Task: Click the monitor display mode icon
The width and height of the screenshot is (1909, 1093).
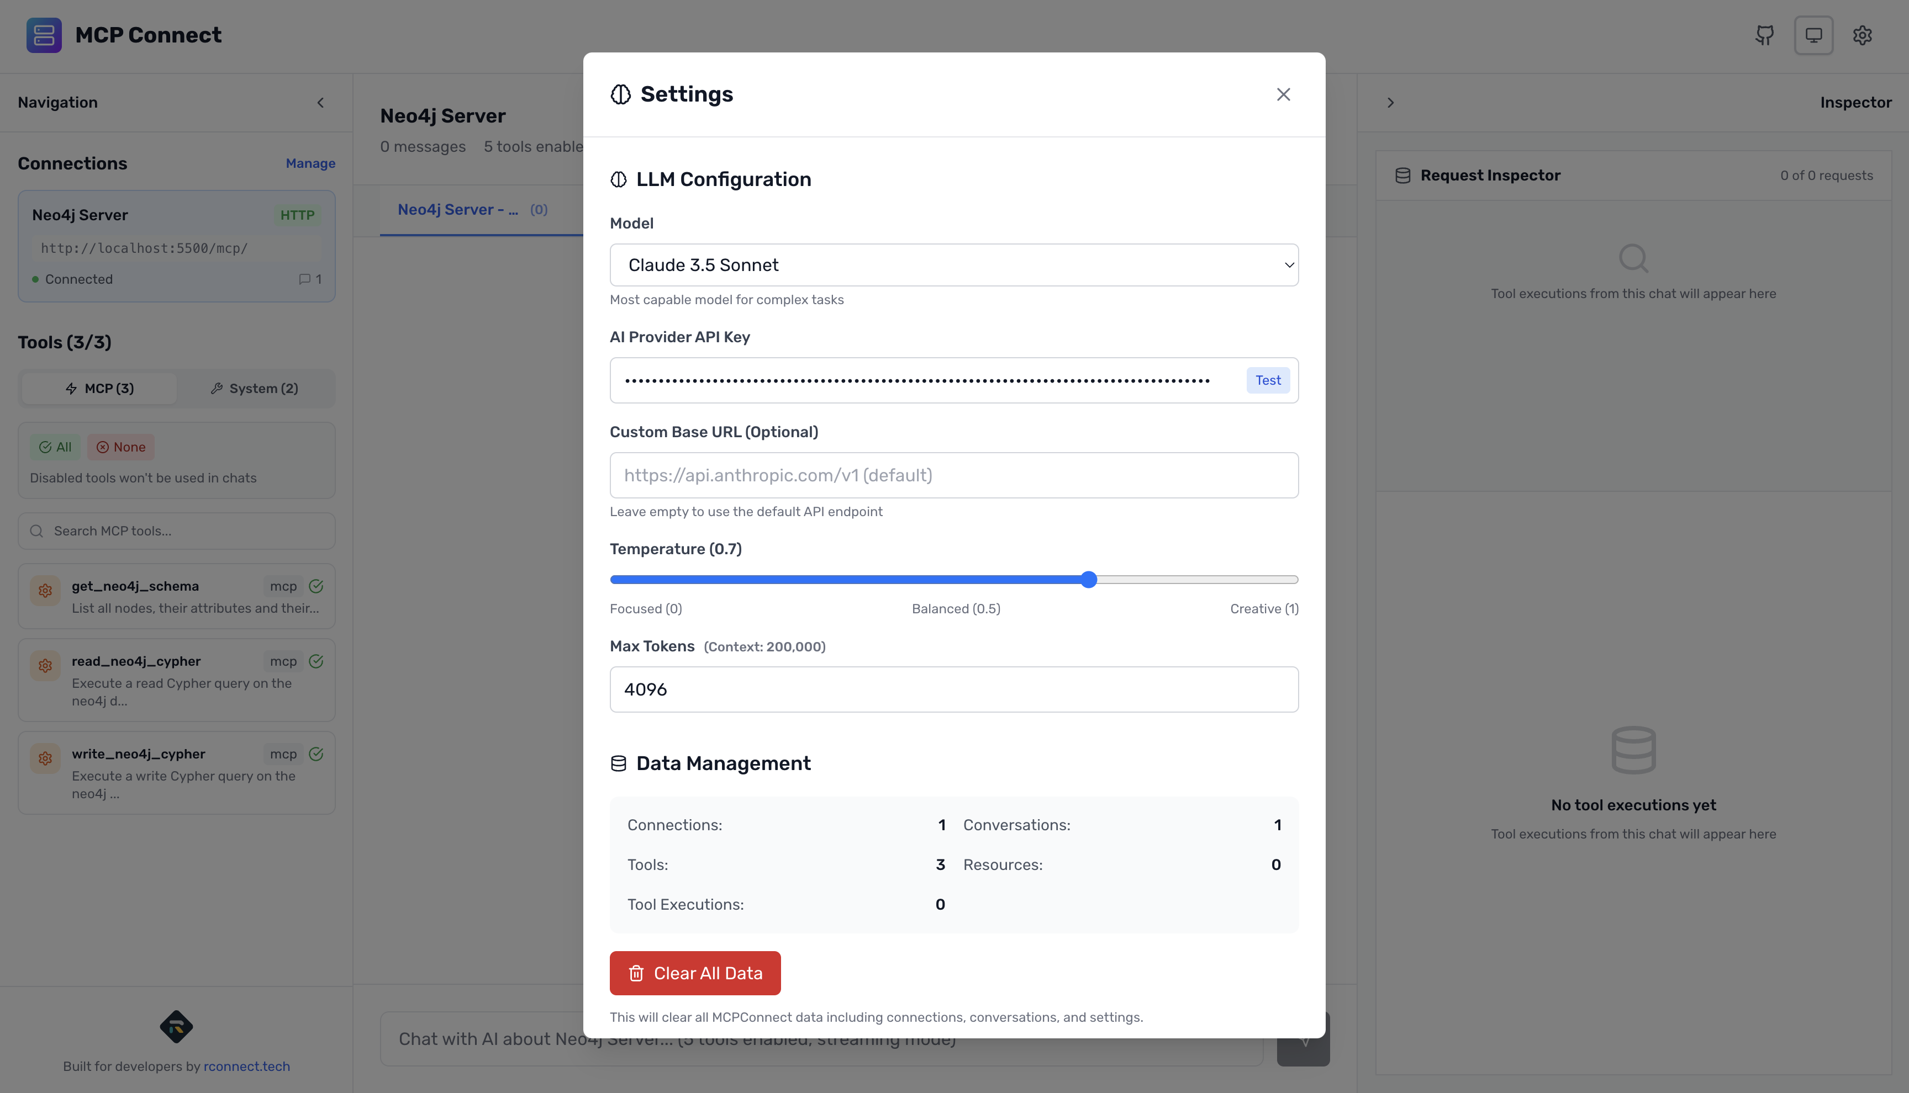Action: [x=1813, y=35]
